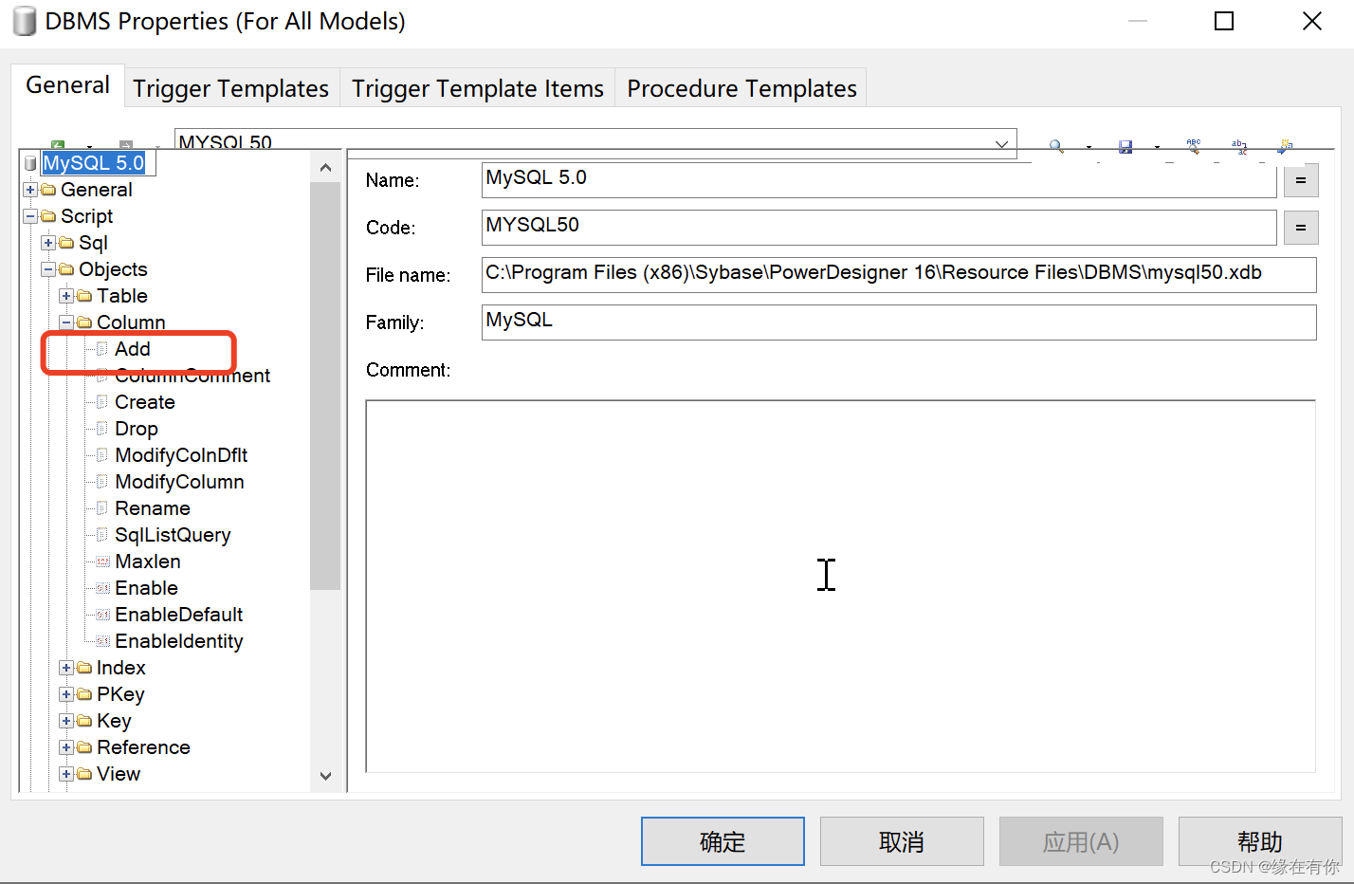This screenshot has width=1354, height=884.
Task: Click the View folder icon
Action: [x=84, y=774]
